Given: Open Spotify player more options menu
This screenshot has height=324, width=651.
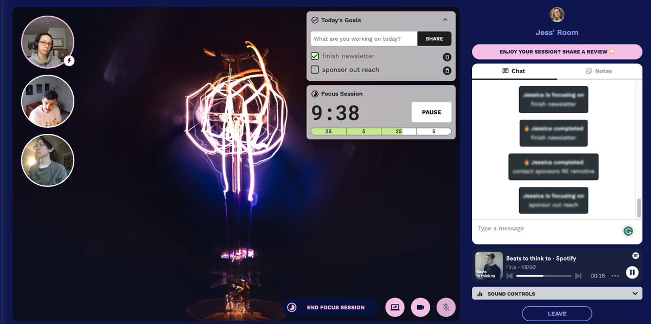Looking at the screenshot, I should pos(615,276).
